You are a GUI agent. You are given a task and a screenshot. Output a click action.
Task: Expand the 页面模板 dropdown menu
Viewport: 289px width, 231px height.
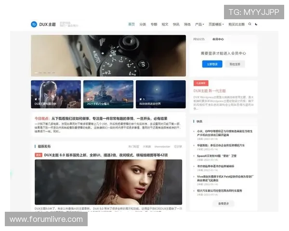click(x=216, y=24)
